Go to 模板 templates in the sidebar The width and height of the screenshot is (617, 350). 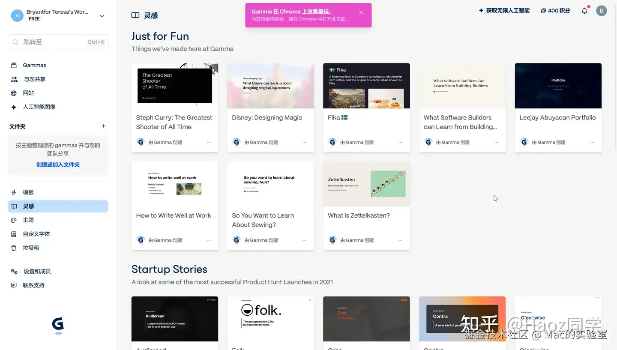tap(28, 192)
